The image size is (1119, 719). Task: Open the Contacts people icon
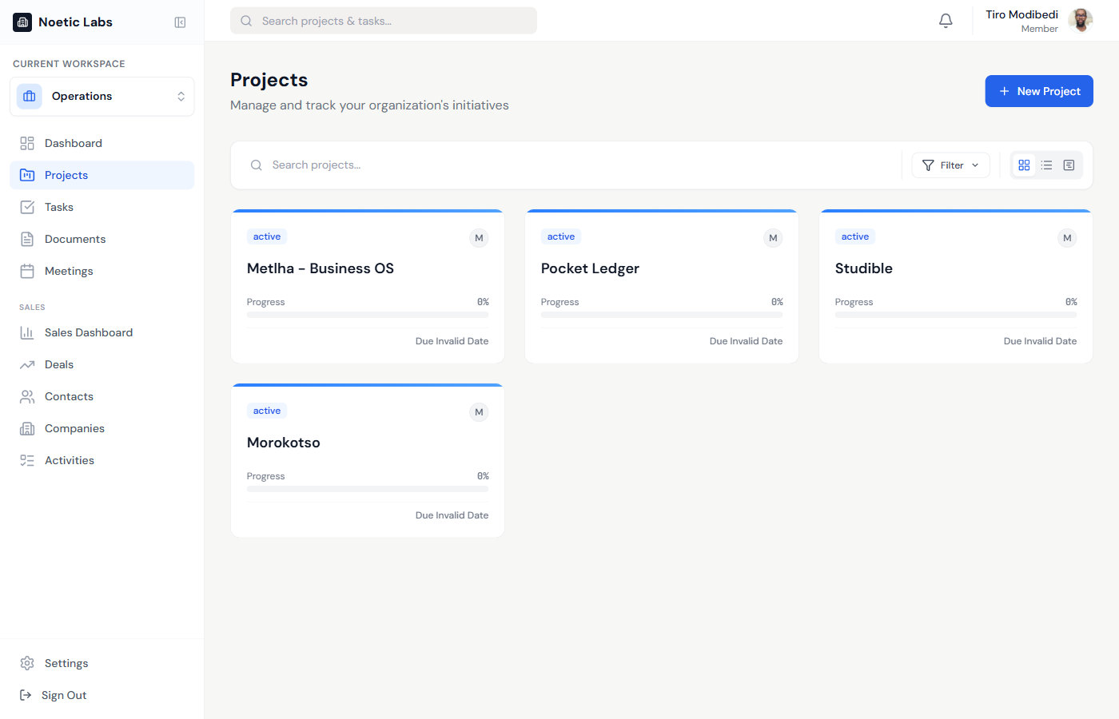pyautogui.click(x=26, y=395)
